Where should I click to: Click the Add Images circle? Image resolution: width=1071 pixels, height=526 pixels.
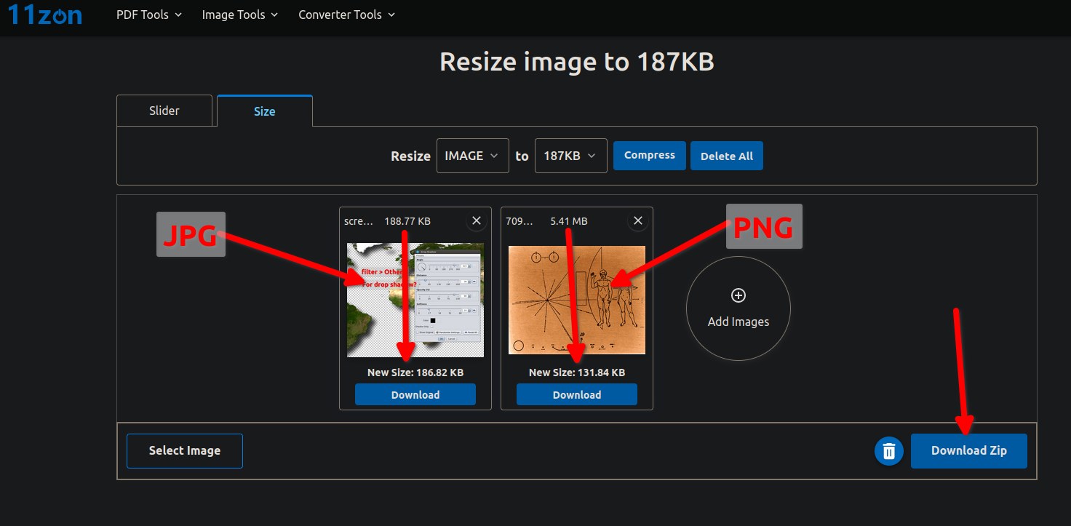(x=738, y=308)
